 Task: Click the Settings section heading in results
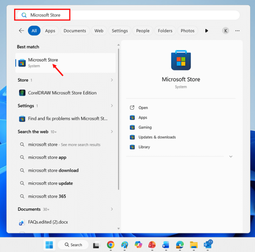point(26,106)
